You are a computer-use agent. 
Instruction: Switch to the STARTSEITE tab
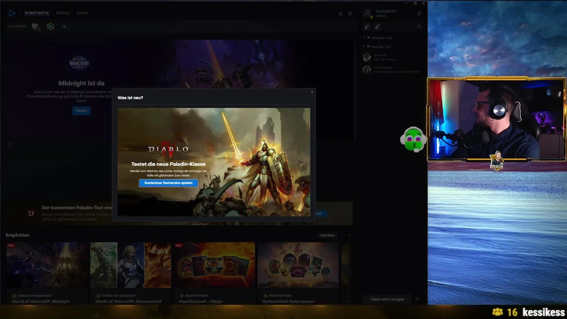click(x=37, y=13)
